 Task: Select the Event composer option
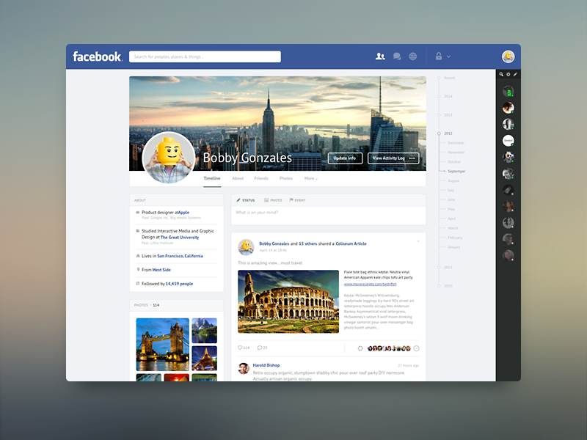click(297, 200)
